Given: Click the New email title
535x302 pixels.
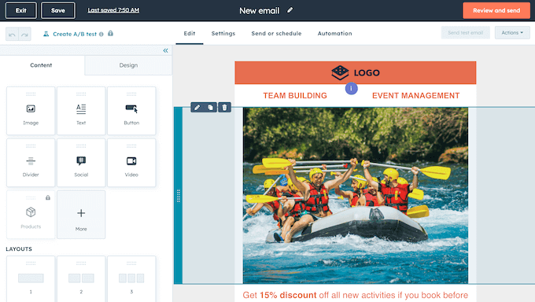Looking at the screenshot, I should 260,10.
